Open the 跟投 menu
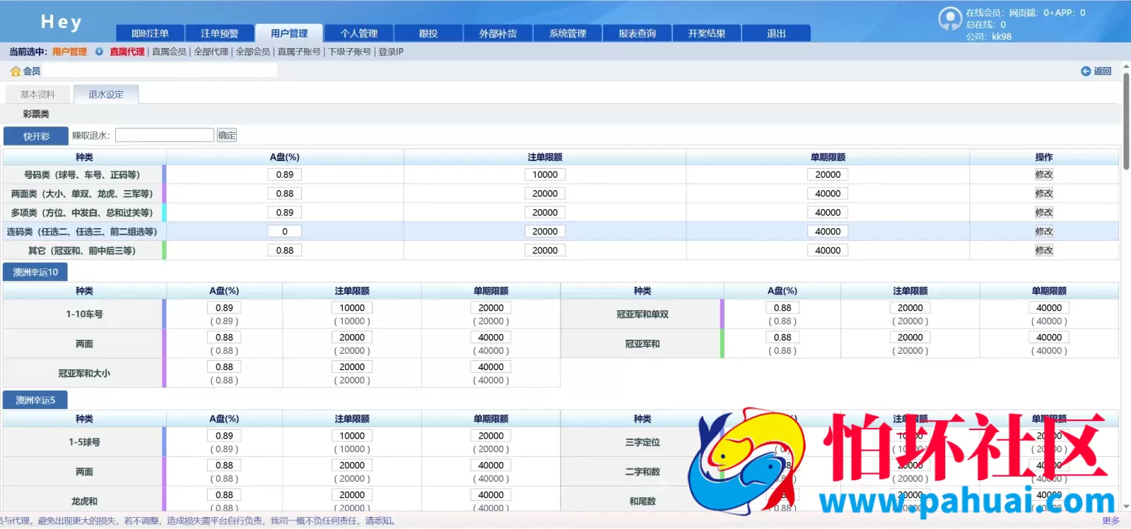The height and width of the screenshot is (529, 1131). [428, 33]
